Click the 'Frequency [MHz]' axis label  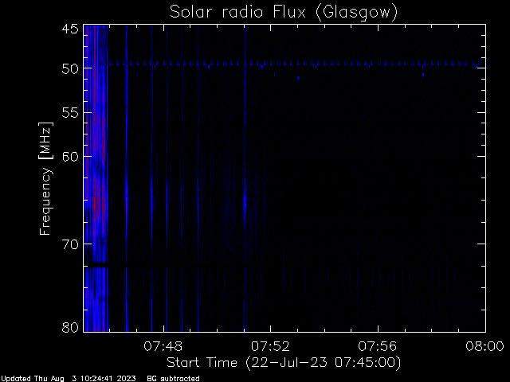45,178
